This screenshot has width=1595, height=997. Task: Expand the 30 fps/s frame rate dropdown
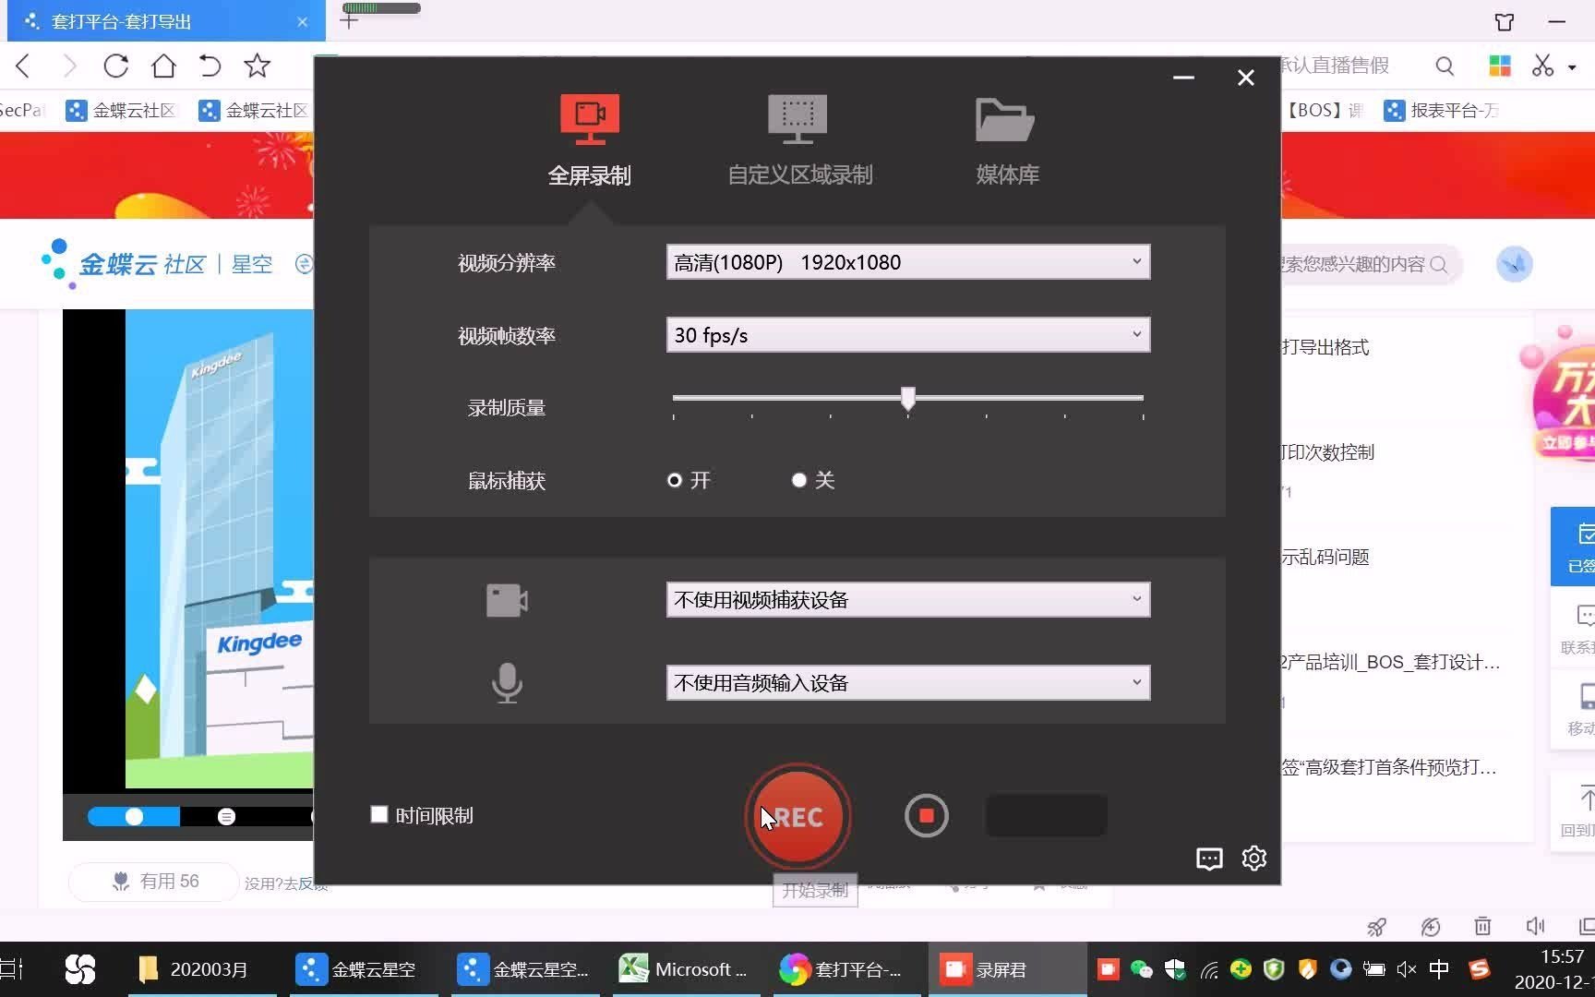[907, 334]
